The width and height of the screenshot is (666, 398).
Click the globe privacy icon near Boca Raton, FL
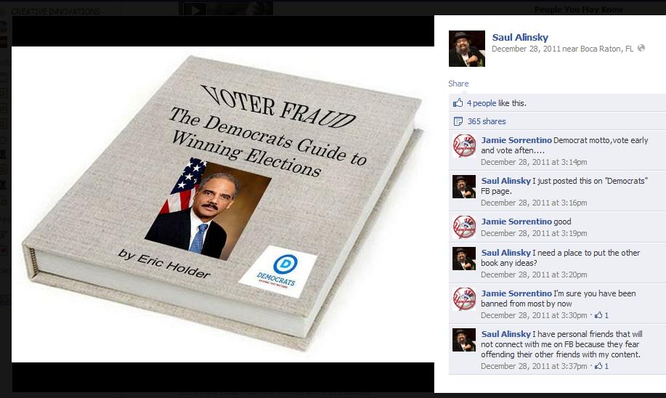[641, 49]
